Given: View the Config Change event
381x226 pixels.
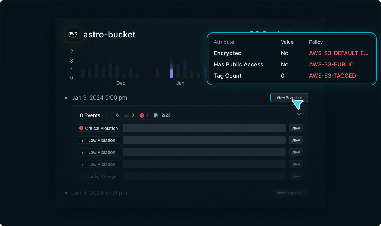Looking at the screenshot, I should tap(296, 176).
